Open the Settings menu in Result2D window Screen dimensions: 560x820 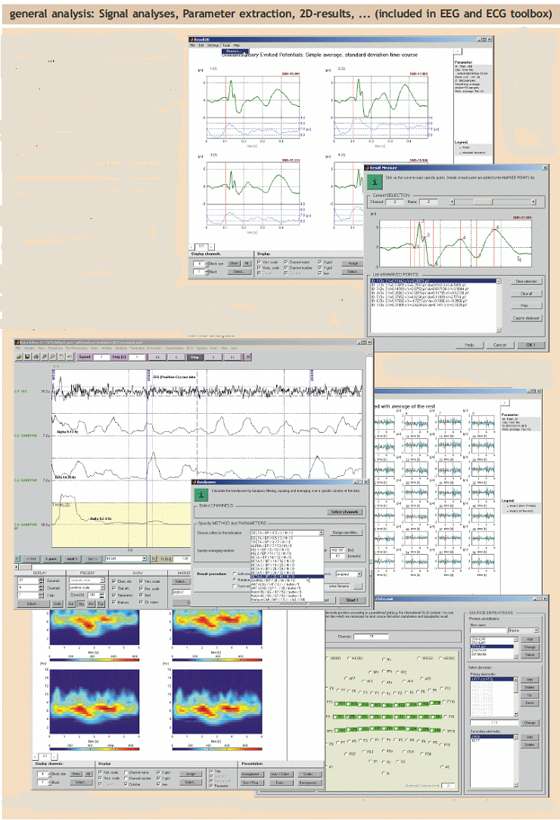pyautogui.click(x=213, y=45)
